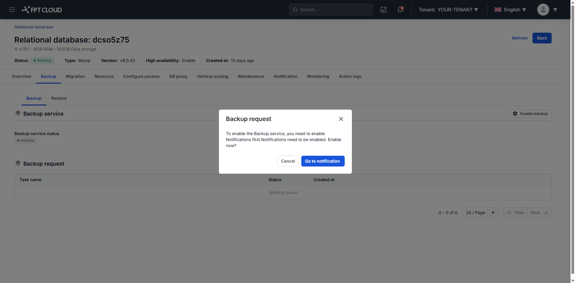Select the main Backup tab
Screen dimensions: 575x283
(x=48, y=76)
